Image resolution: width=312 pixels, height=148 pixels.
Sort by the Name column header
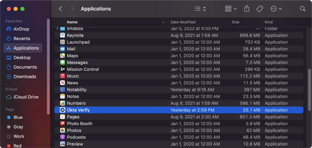(72, 22)
